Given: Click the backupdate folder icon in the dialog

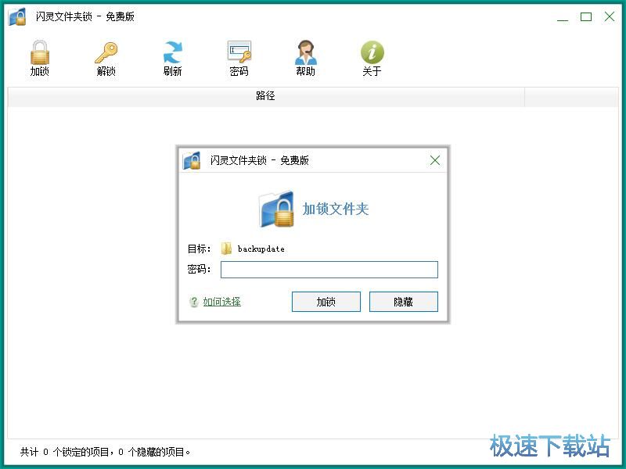Looking at the screenshot, I should coord(226,249).
